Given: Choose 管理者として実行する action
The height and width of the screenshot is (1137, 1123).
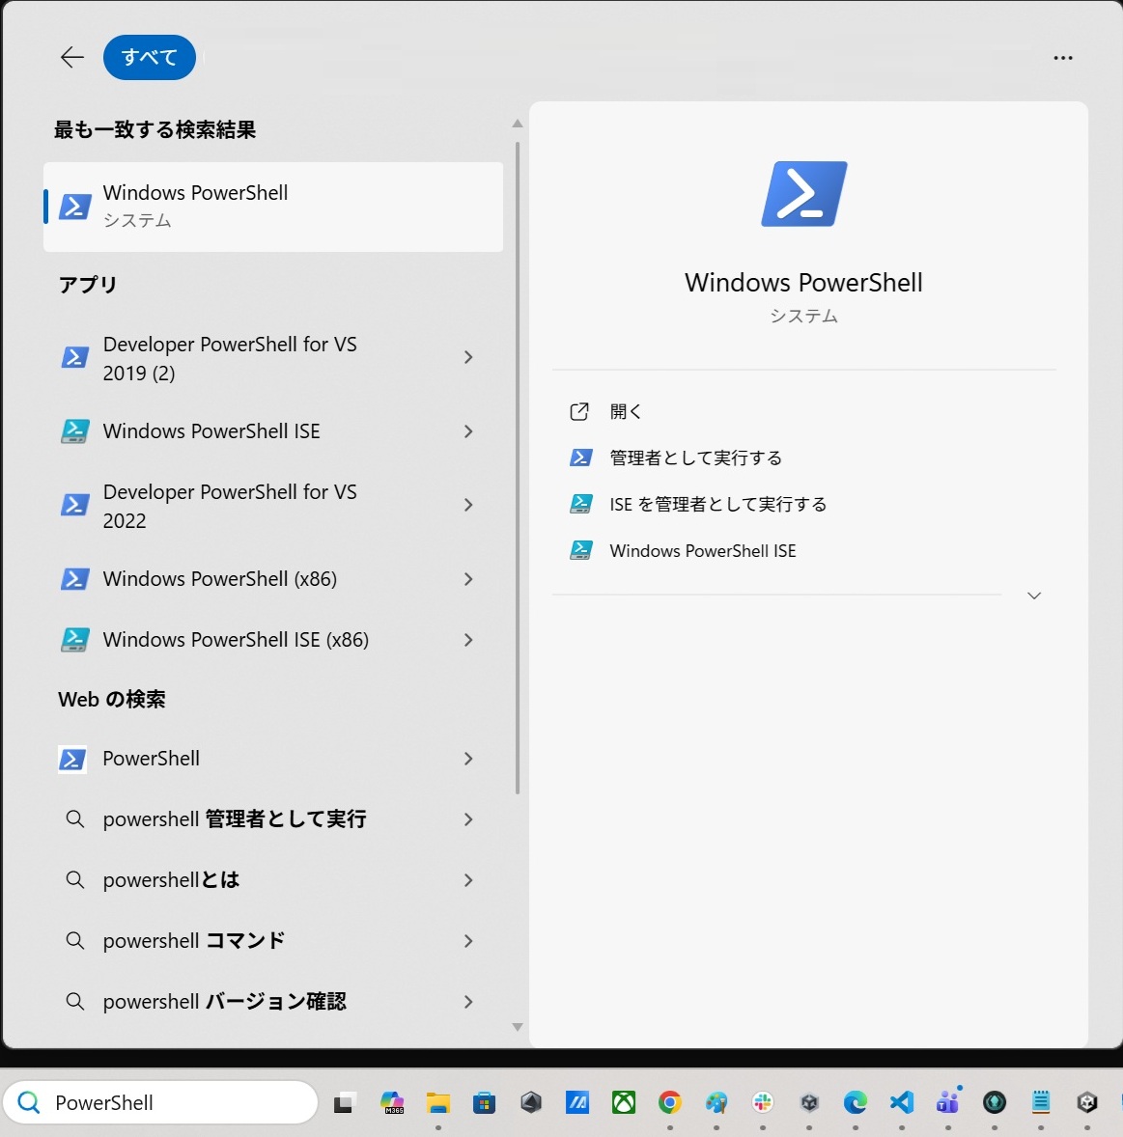Looking at the screenshot, I should pyautogui.click(x=695, y=458).
